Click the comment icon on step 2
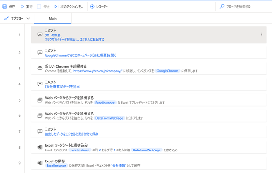Viewport: 272px width, 173px height. pyautogui.click(x=40, y=53)
